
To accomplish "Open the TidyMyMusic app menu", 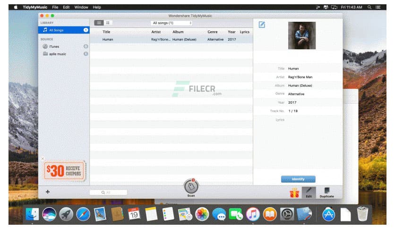I will (35, 7).
